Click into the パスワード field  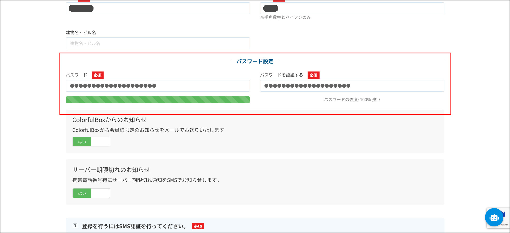pyautogui.click(x=158, y=86)
